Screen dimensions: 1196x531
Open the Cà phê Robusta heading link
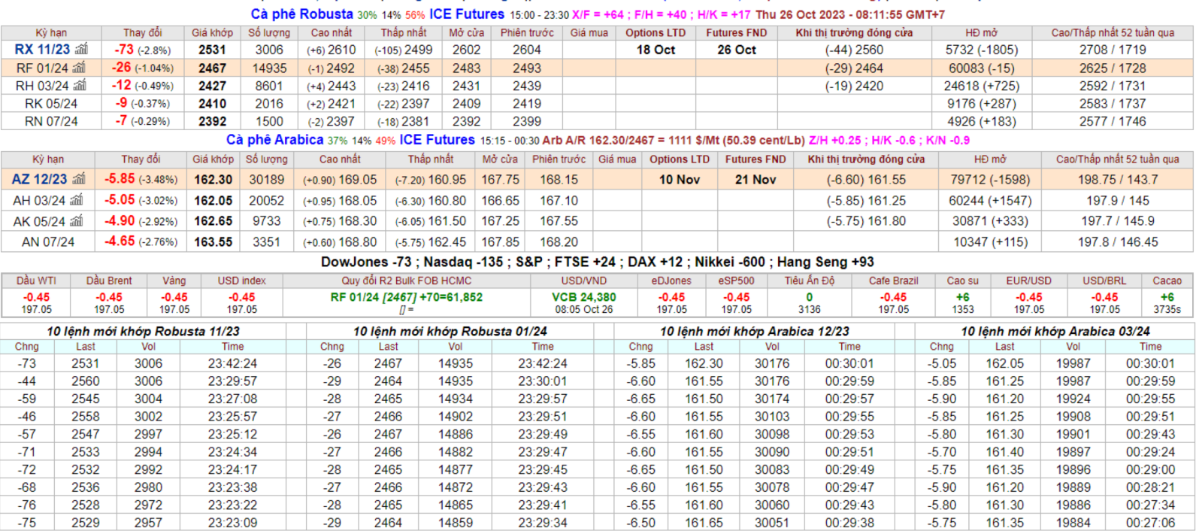click(301, 14)
